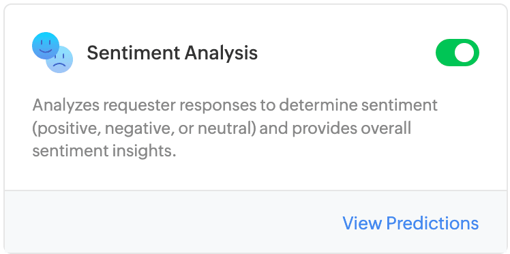Click the light blue frowning emoji
The height and width of the screenshot is (254, 510).
click(x=61, y=61)
